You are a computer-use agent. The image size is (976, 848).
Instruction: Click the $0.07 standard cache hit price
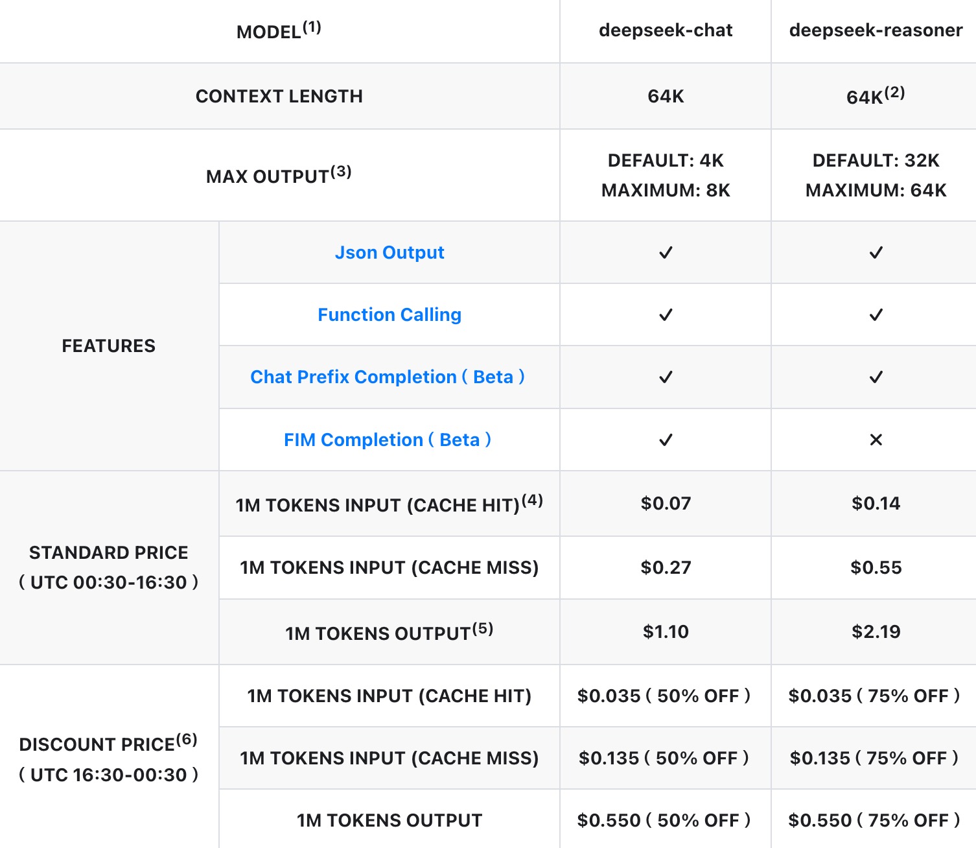(666, 503)
